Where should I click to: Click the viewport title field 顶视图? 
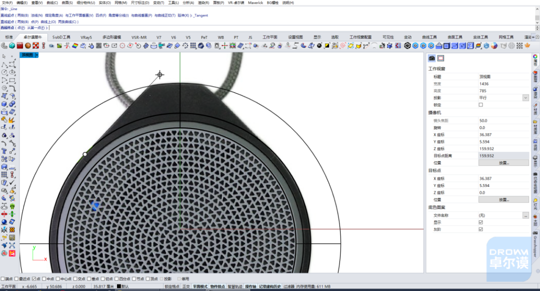(503, 77)
